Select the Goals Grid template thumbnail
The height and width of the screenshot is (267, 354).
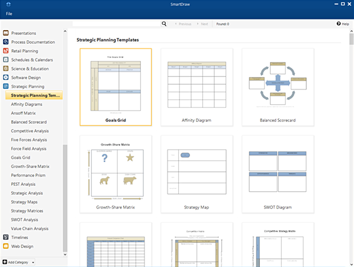[x=115, y=87]
